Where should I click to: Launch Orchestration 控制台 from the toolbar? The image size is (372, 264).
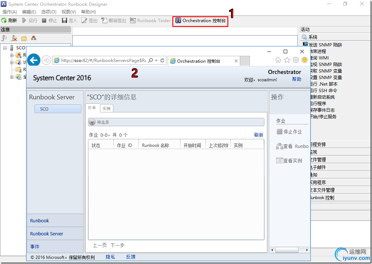coord(200,21)
